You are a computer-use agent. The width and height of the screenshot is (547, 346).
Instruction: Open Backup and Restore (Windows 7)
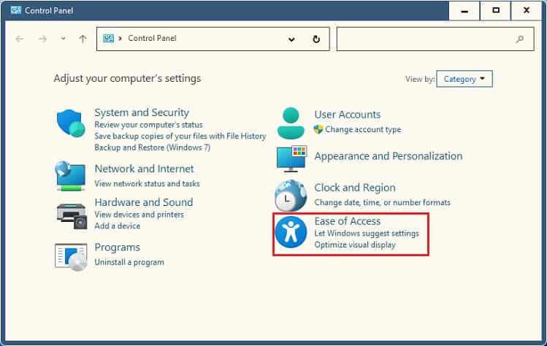(x=152, y=147)
